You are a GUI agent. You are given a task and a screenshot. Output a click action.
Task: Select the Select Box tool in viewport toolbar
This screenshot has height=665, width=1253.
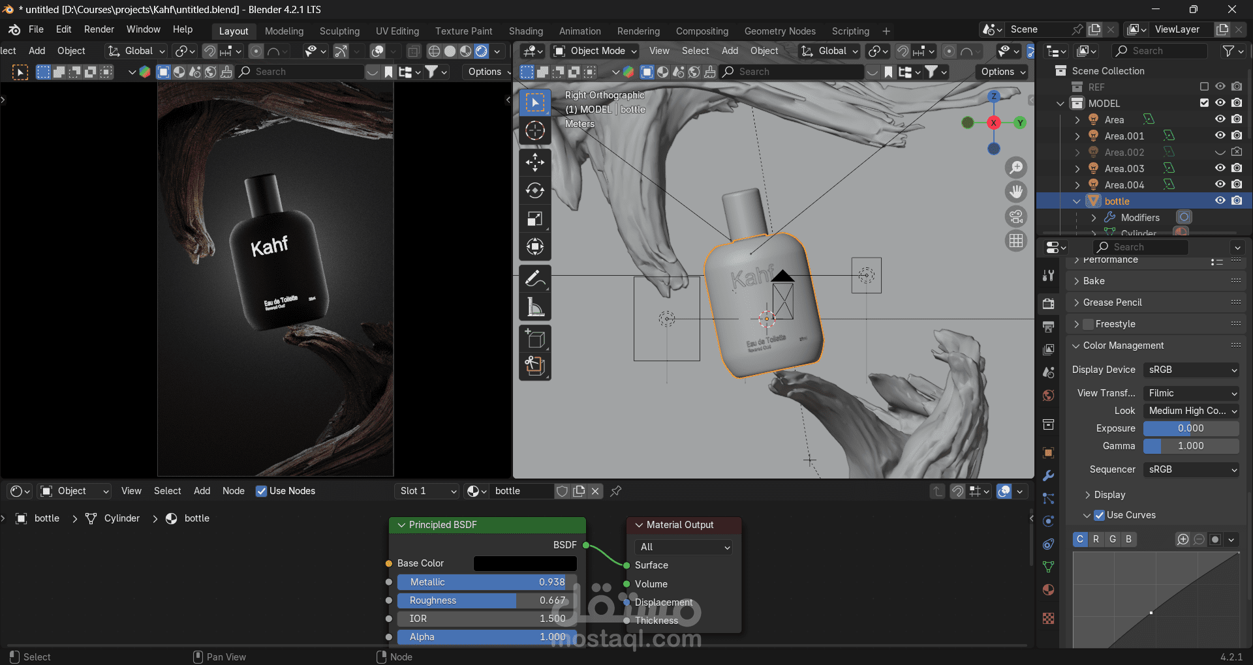[535, 102]
